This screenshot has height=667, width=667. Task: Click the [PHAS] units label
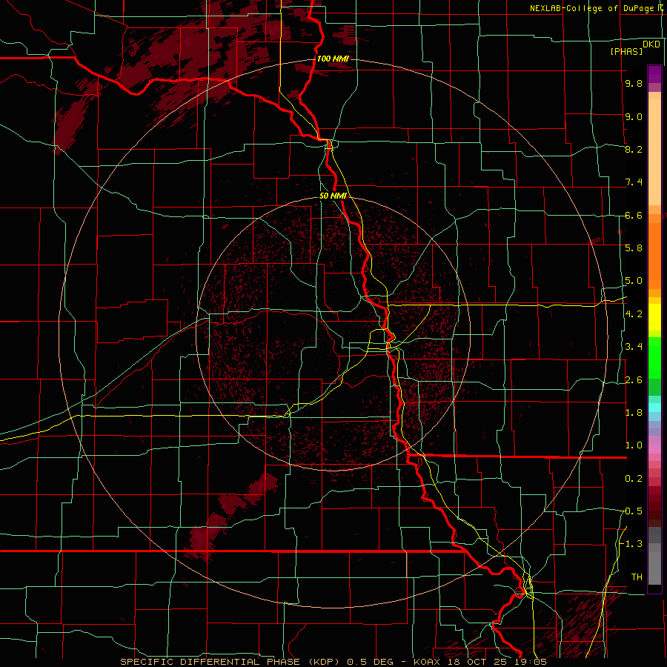[626, 51]
